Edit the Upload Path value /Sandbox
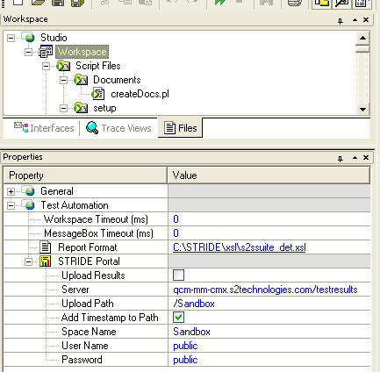Viewport: 380px width, 372px height. click(x=269, y=304)
